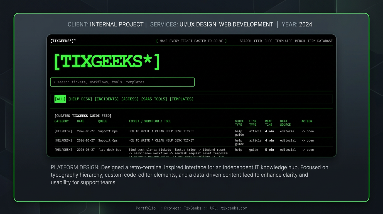Click the 5 min read time cell
The image size is (383, 214).
pyautogui.click(x=269, y=150)
